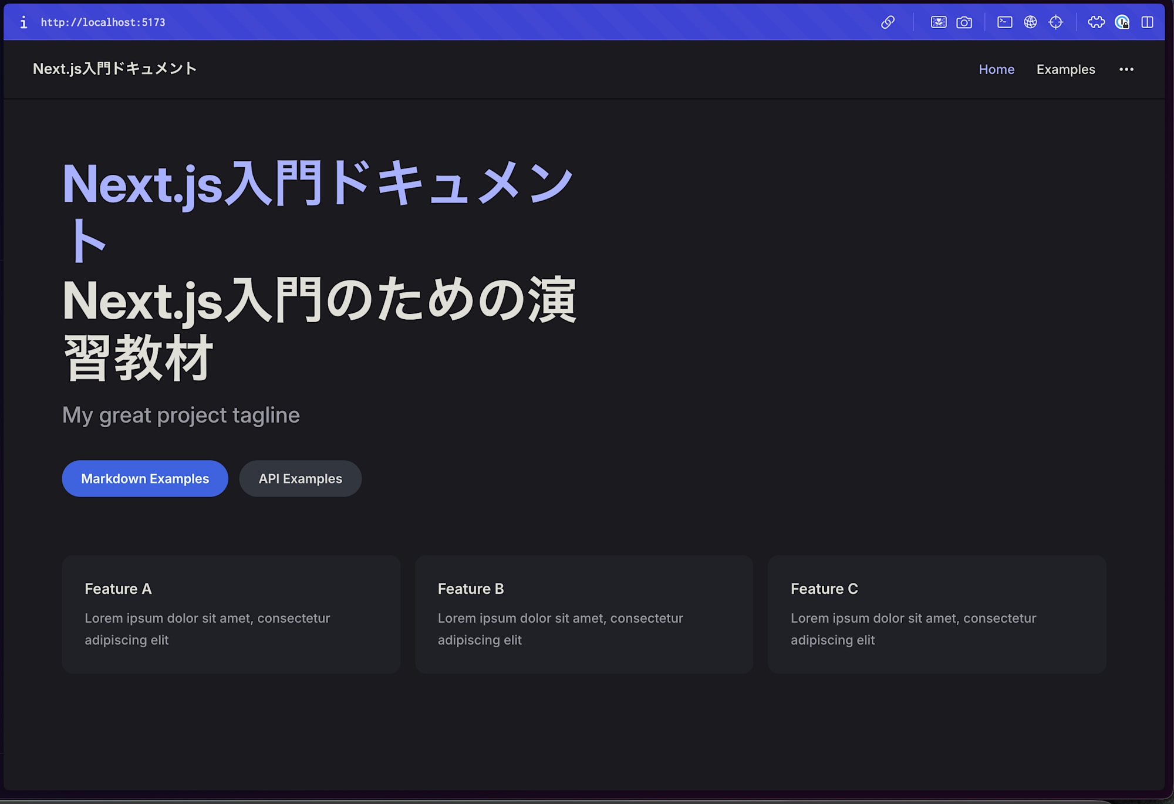Click the Markdown Examples button
Screen dimensions: 1174x804
pos(145,478)
